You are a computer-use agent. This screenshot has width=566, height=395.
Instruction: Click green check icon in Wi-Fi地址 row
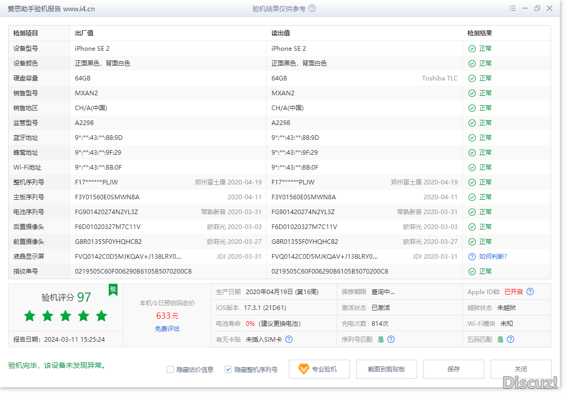pyautogui.click(x=472, y=168)
